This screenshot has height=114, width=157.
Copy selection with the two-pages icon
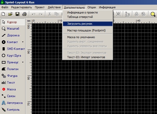(x=57, y=14)
